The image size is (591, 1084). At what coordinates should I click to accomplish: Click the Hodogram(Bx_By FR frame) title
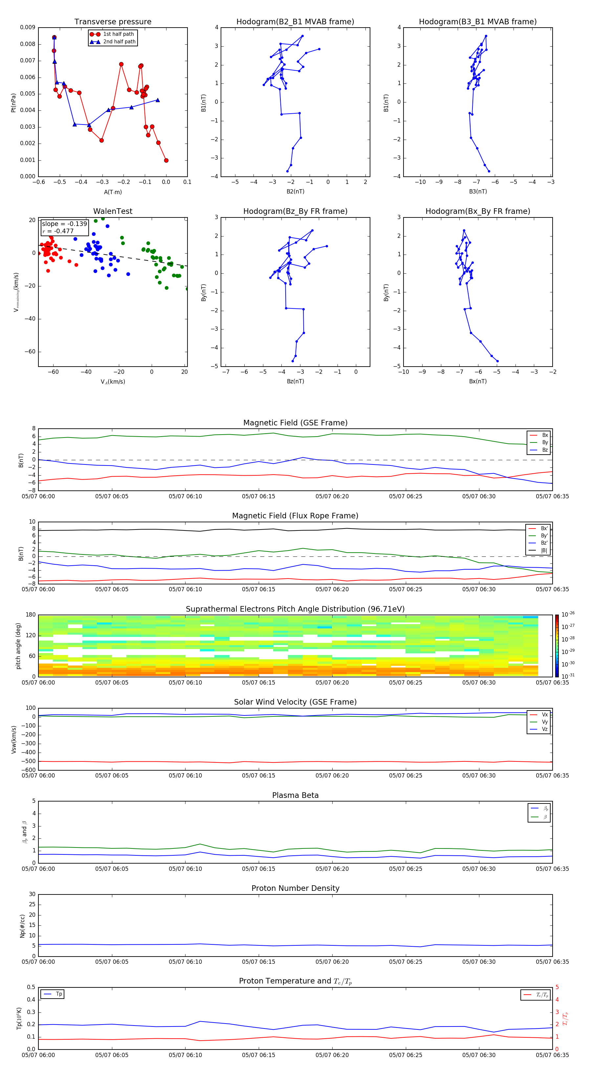(478, 211)
